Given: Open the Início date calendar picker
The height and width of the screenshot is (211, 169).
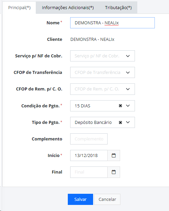Looking at the screenshot, I should pos(114,155).
